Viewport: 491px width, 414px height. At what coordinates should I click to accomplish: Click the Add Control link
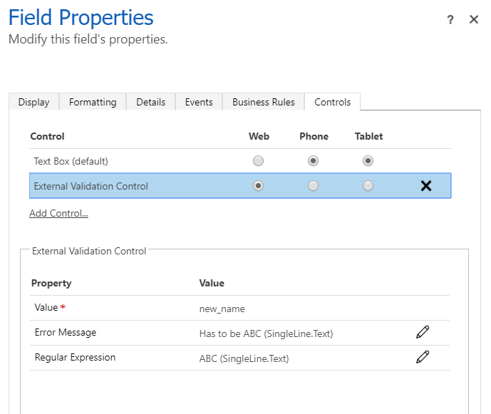(58, 213)
